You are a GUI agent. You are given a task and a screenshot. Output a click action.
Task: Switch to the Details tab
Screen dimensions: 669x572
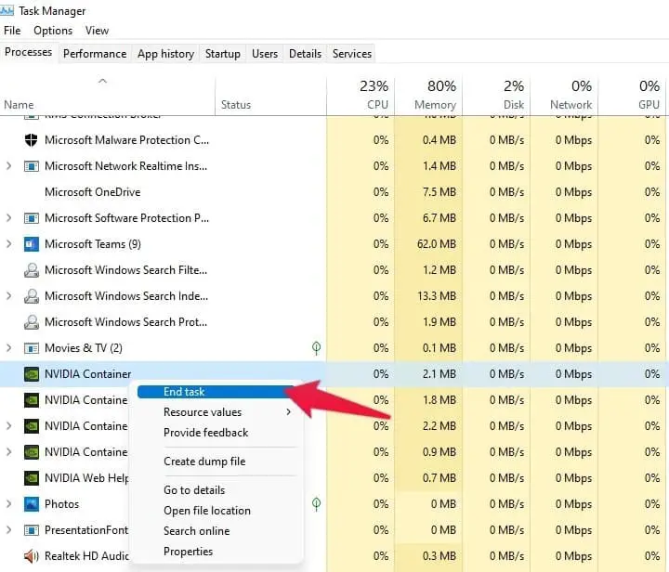click(305, 54)
